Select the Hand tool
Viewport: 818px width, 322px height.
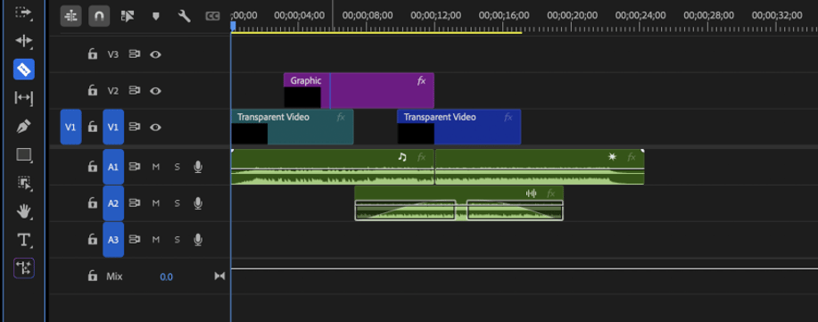23,211
